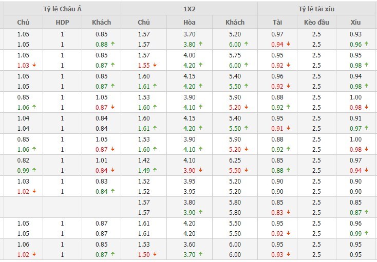Viewport: 377px width, 262px height.
Task: Switch to the Tỷ lệ tài xiu header
Action: 316,9
